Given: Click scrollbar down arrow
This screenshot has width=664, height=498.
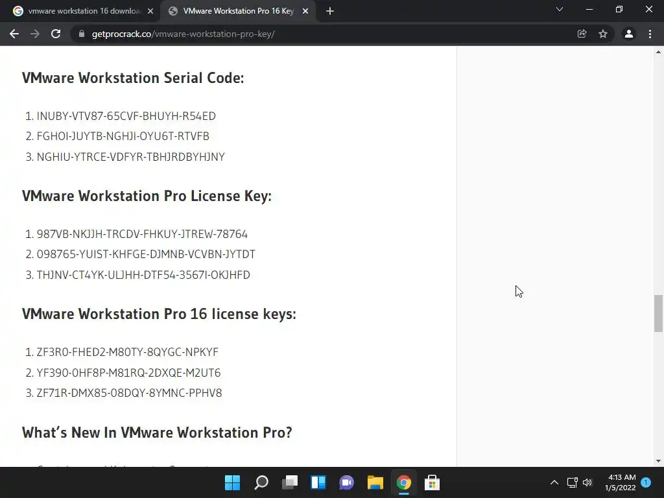Looking at the screenshot, I should click(658, 461).
